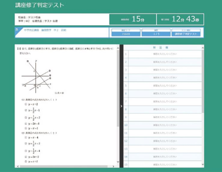Select option ② y=½x−1 in question (1)
Screen dimensions: 222x172
[32, 110]
